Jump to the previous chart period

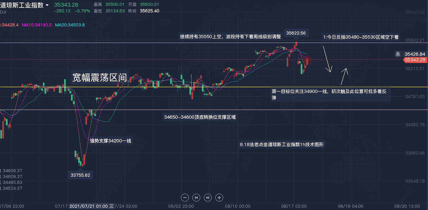(196, 197)
